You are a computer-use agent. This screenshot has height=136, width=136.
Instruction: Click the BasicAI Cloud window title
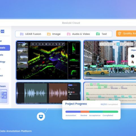point(71,23)
